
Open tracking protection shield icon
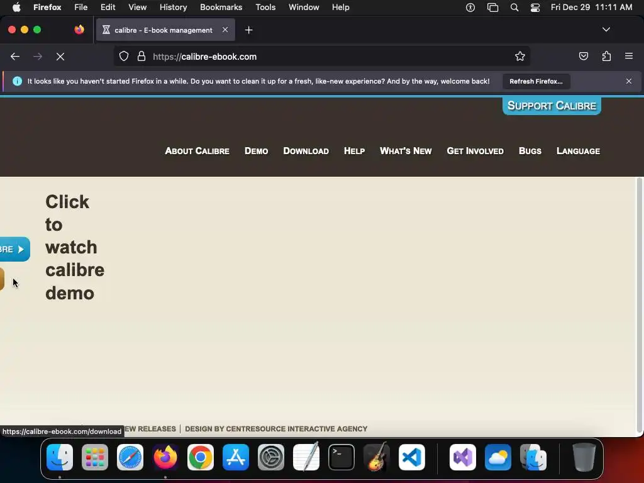pos(124,57)
